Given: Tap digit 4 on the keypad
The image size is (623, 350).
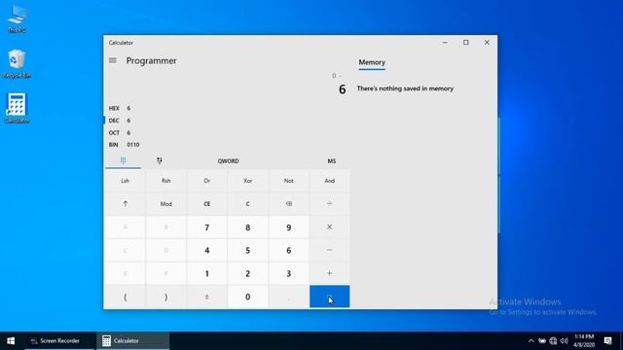Looking at the screenshot, I should 207,251.
